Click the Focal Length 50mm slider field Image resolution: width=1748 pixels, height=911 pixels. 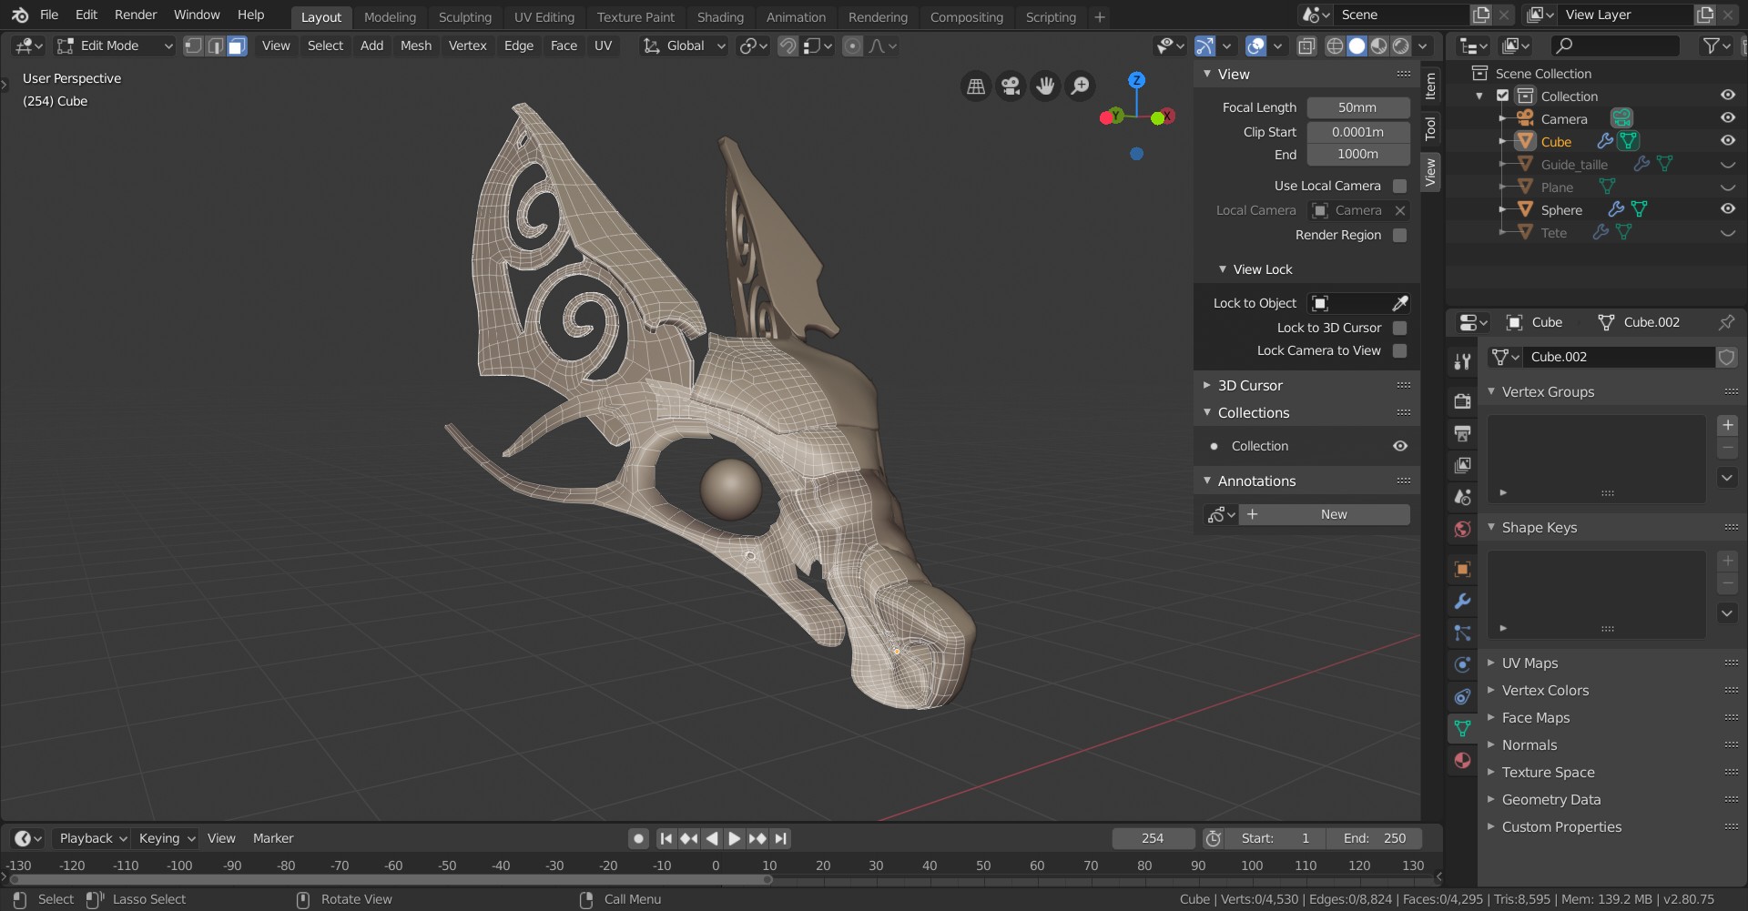(x=1357, y=107)
